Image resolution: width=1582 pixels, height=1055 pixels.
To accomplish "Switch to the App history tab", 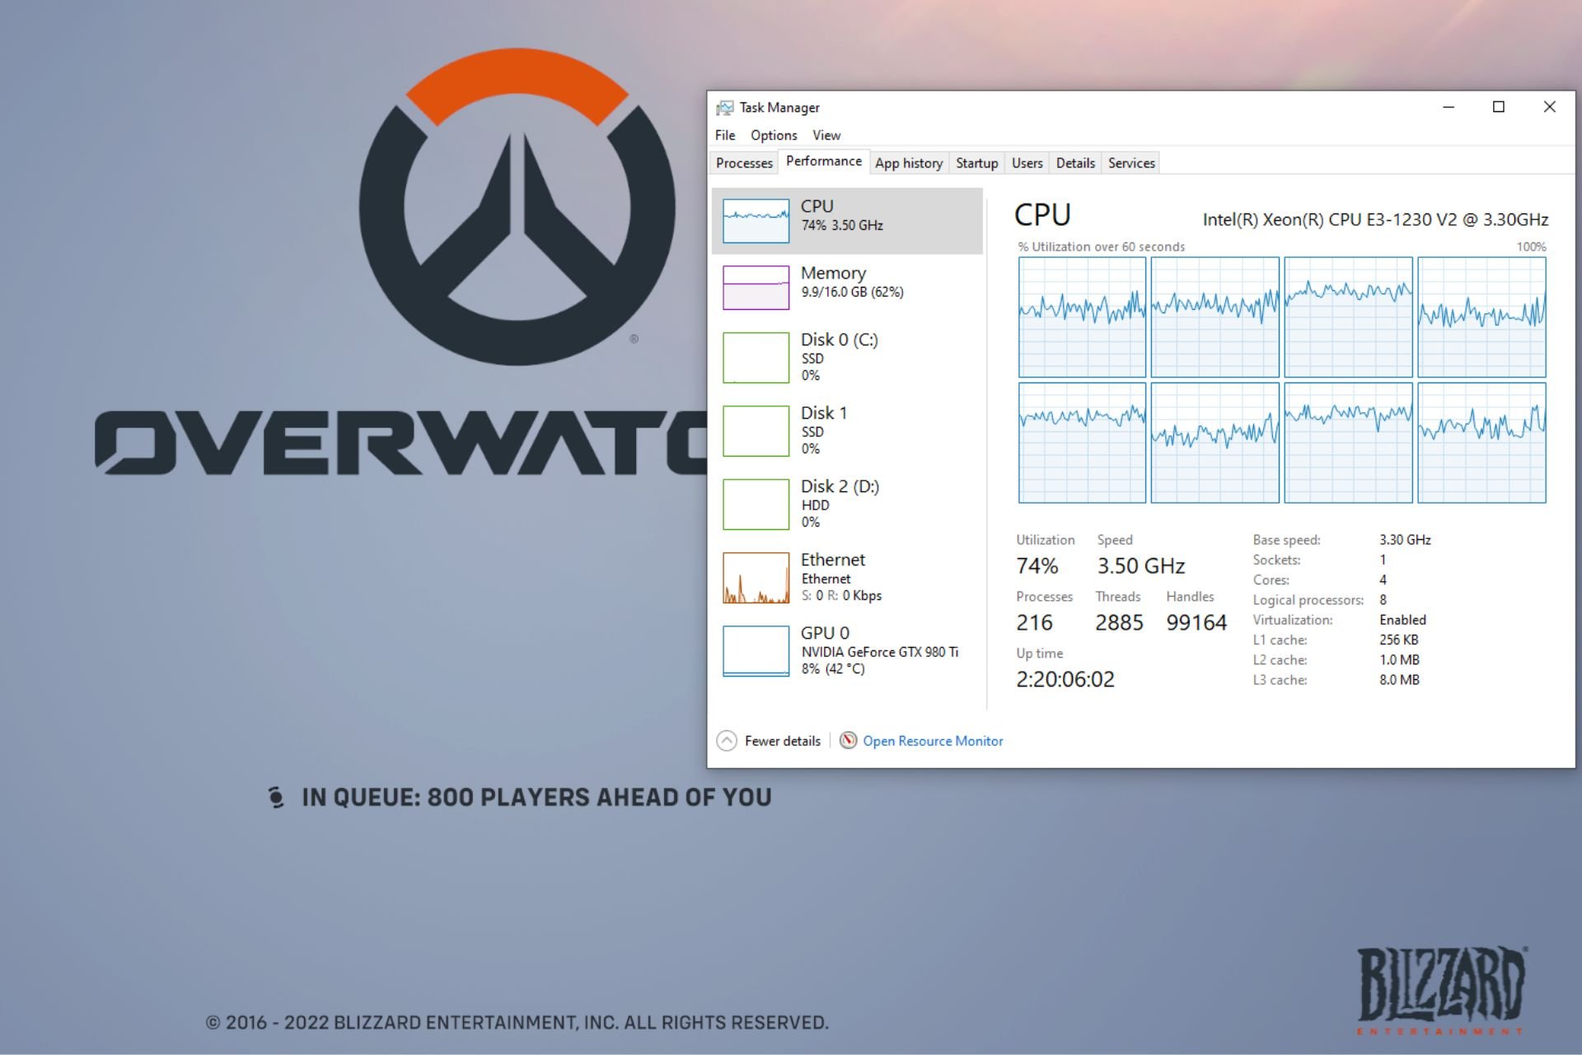I will pyautogui.click(x=909, y=163).
